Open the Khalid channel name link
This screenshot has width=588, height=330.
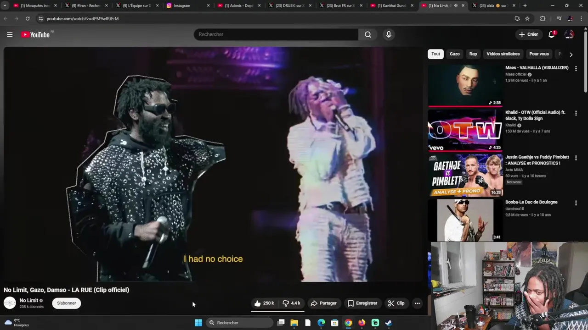click(510, 125)
